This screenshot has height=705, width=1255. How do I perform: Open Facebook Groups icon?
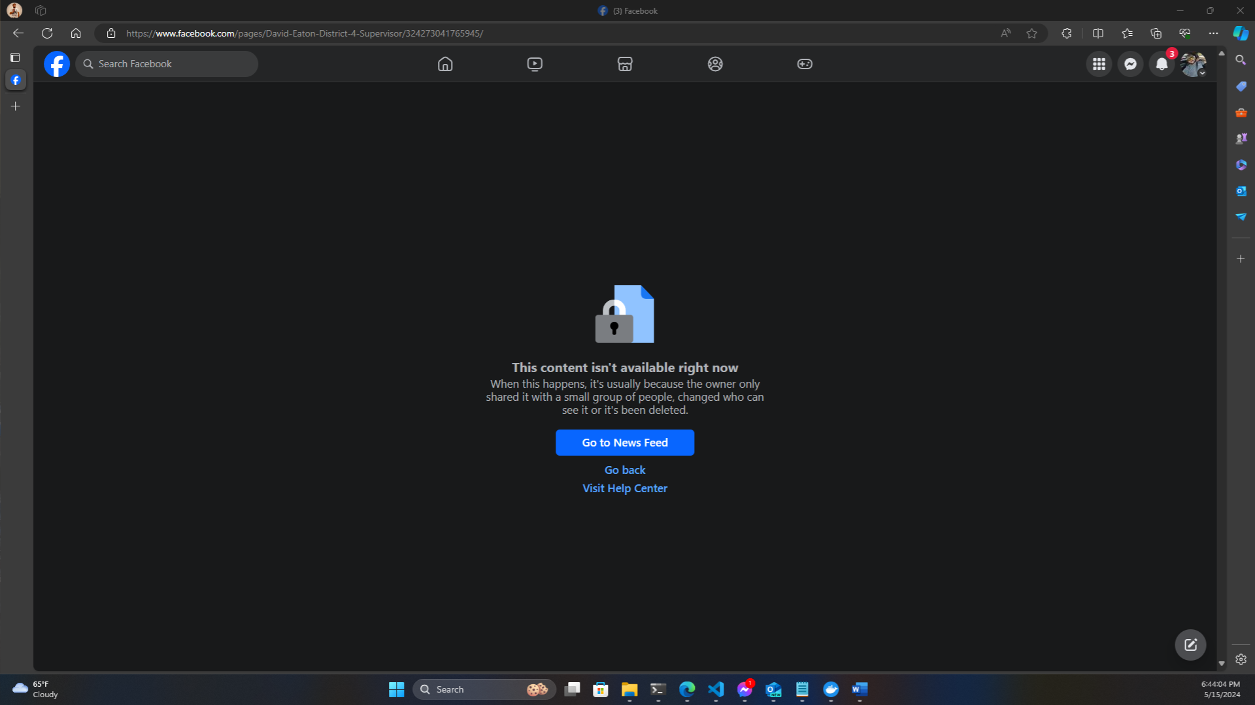[x=715, y=64]
